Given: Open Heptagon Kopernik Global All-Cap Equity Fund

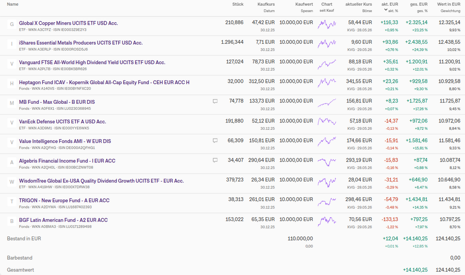Looking at the screenshot, I should tap(104, 82).
